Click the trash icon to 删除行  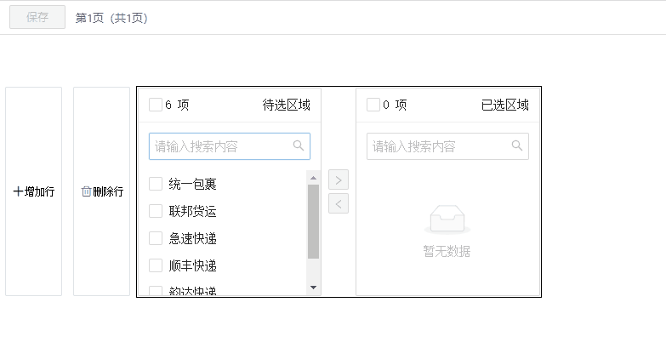click(86, 191)
